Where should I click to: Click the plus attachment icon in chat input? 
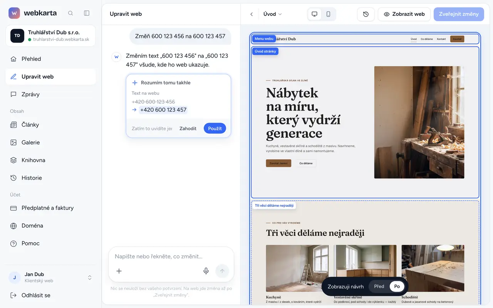click(119, 271)
